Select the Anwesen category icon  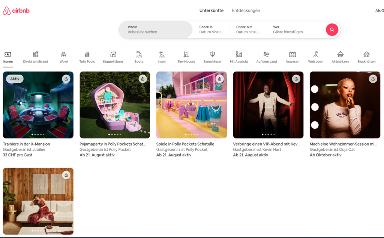click(x=292, y=54)
